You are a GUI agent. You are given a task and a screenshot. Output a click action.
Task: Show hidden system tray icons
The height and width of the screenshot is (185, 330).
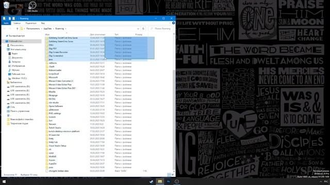point(321,181)
